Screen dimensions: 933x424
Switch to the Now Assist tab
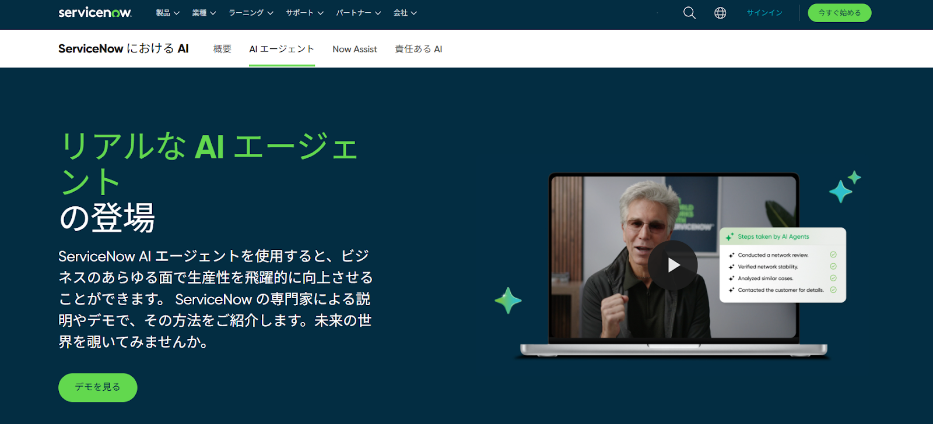pyautogui.click(x=355, y=49)
